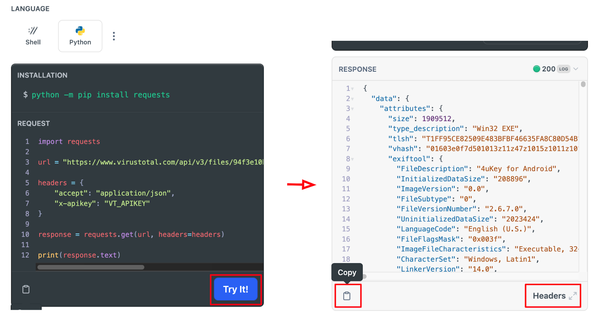The height and width of the screenshot is (321, 595).
Task: Click the "CharacterSet" Windows, Latin1 line
Action: (468, 259)
